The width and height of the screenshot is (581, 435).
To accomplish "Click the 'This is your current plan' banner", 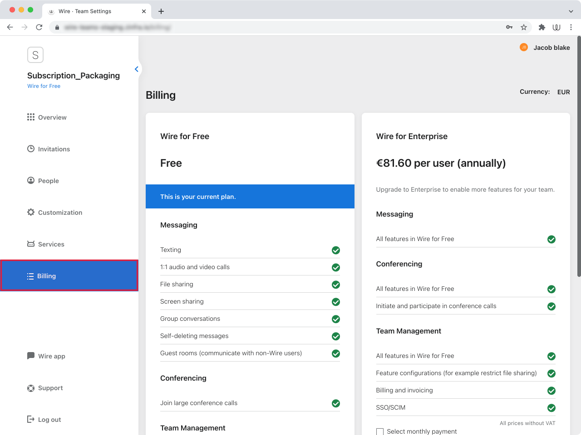I will point(250,197).
